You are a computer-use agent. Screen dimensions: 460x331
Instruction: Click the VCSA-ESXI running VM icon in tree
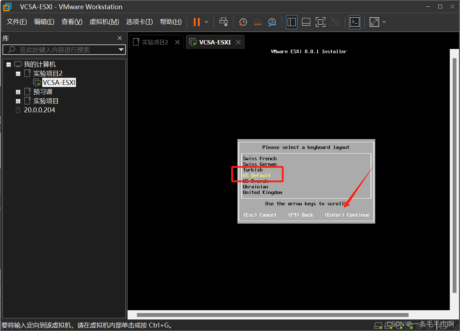37,83
